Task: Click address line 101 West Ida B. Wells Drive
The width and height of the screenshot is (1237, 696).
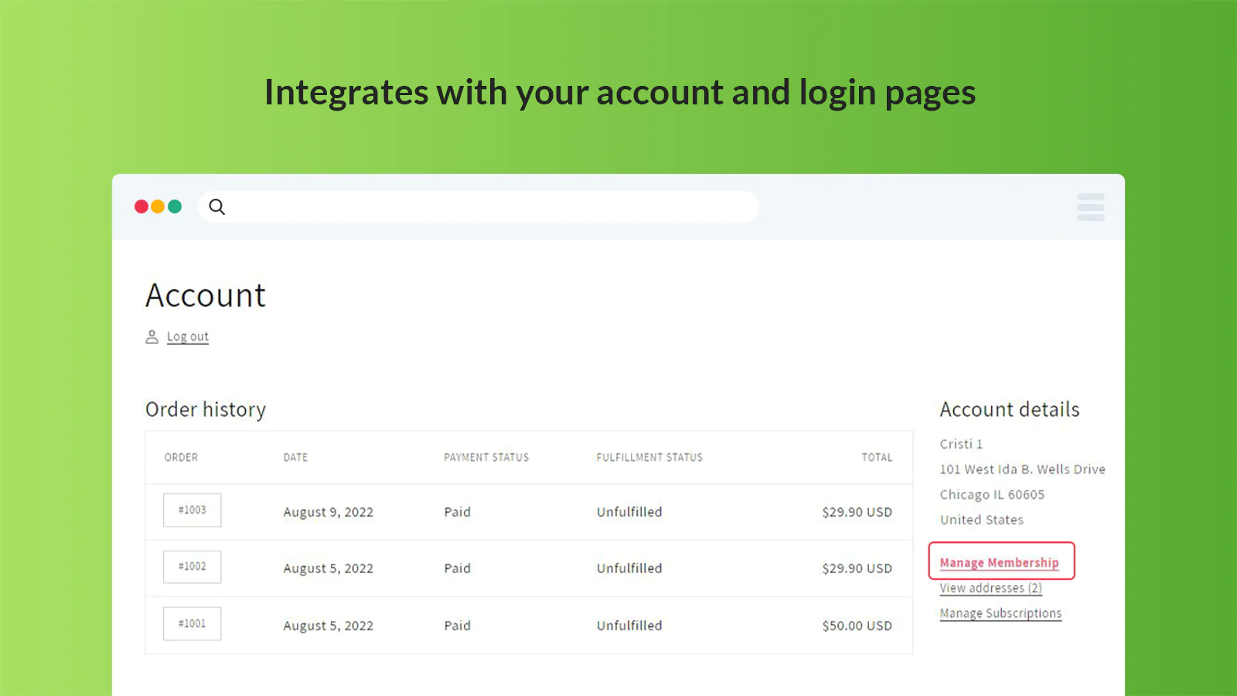Action: (x=1022, y=469)
